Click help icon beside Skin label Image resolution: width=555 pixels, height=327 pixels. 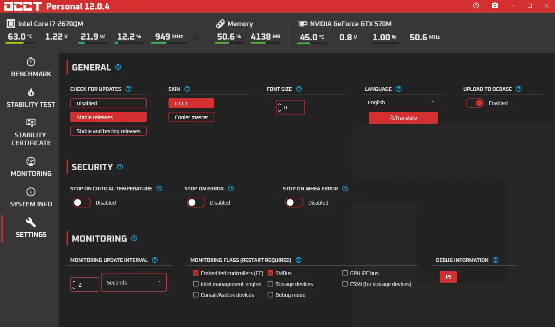point(187,89)
